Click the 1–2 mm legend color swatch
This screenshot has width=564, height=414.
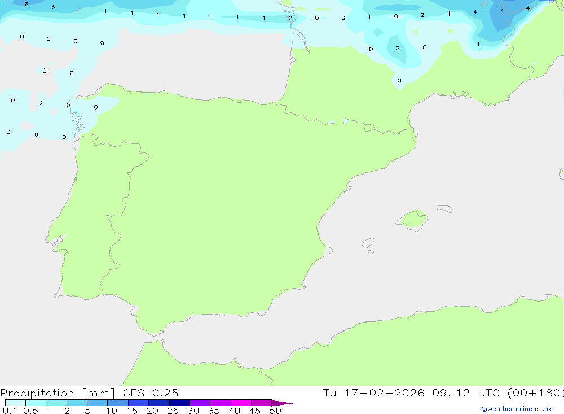coord(56,403)
